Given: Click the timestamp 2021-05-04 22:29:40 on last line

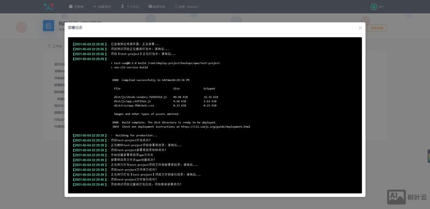Looking at the screenshot, I should point(89,185).
